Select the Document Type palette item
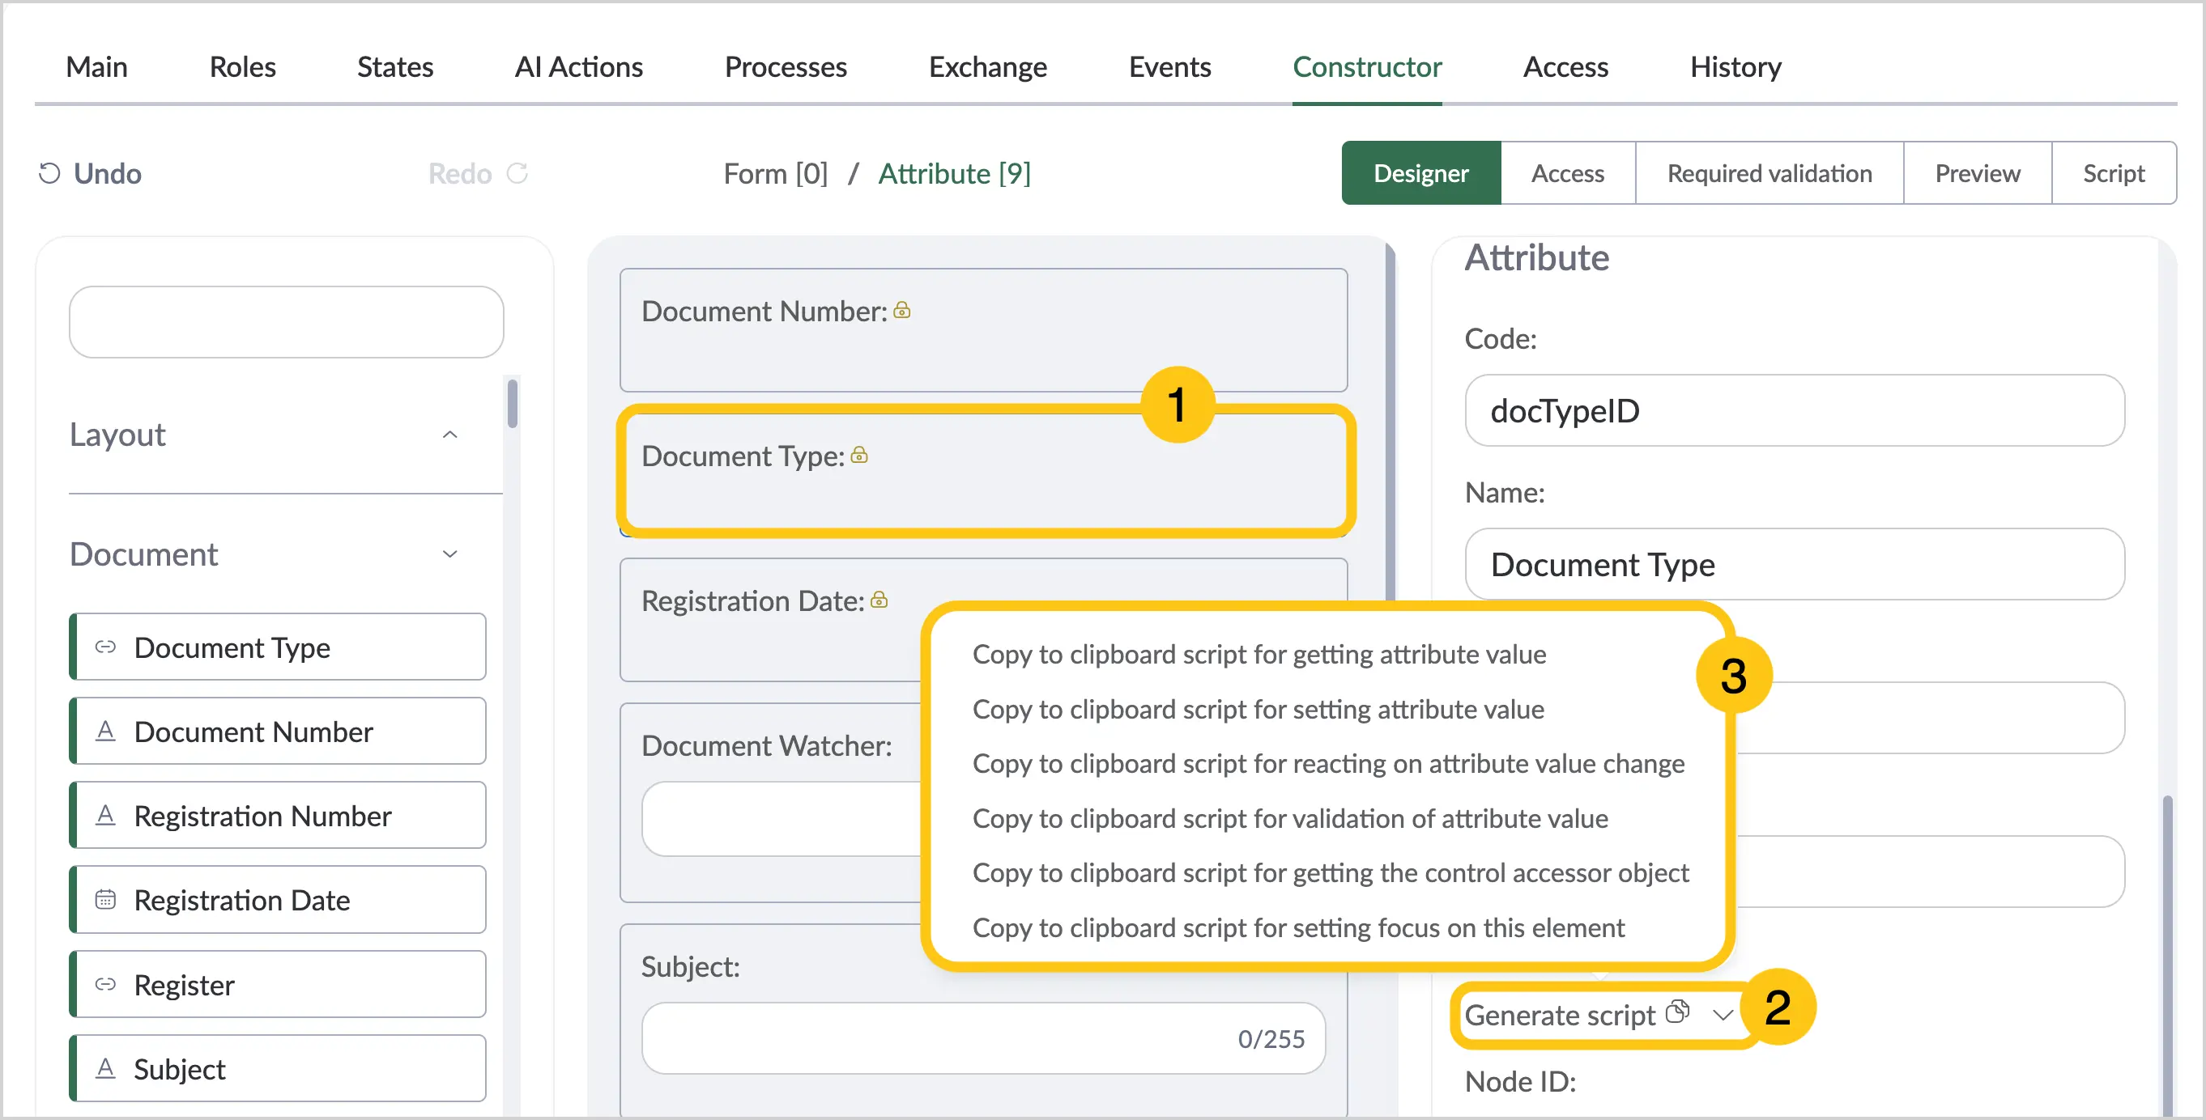The image size is (2206, 1120). (278, 647)
